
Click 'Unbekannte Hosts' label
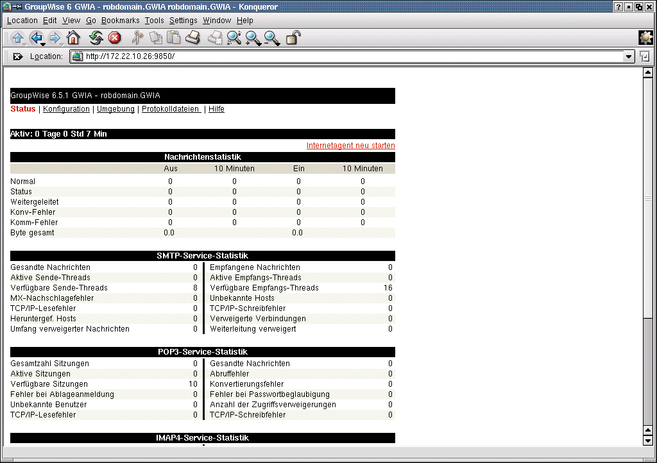coord(242,298)
